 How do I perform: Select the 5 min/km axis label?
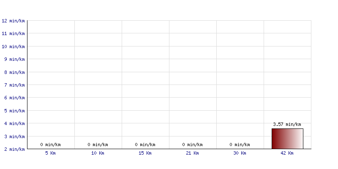point(14,111)
